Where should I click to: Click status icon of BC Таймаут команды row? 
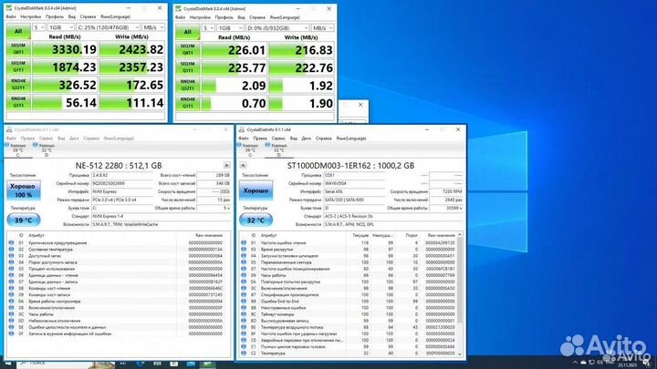[244, 314]
